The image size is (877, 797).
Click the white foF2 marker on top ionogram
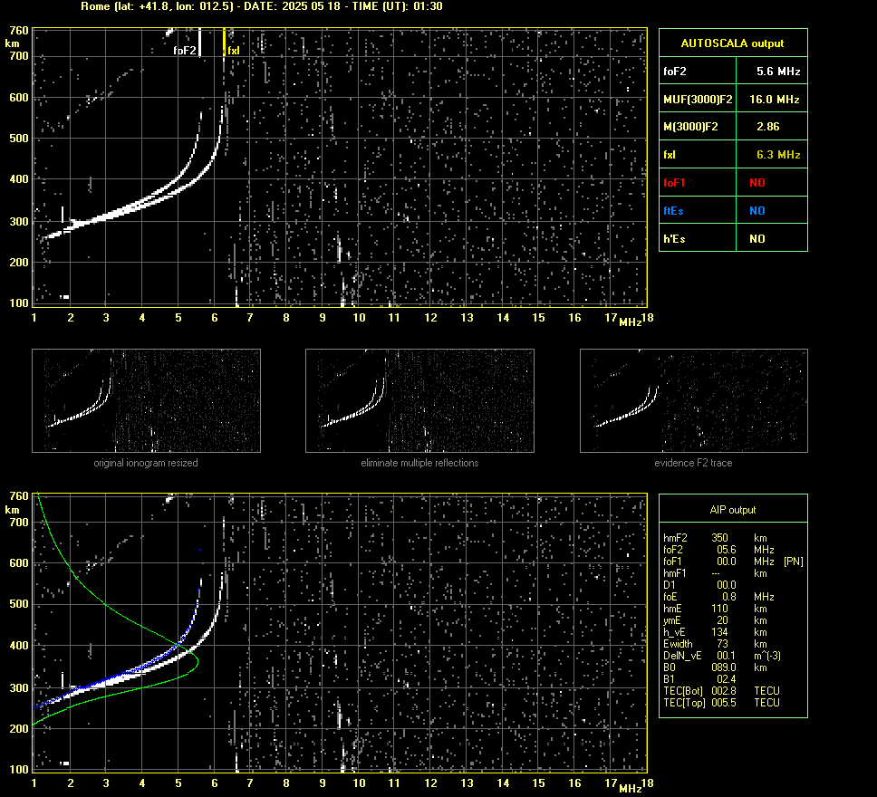tap(199, 43)
